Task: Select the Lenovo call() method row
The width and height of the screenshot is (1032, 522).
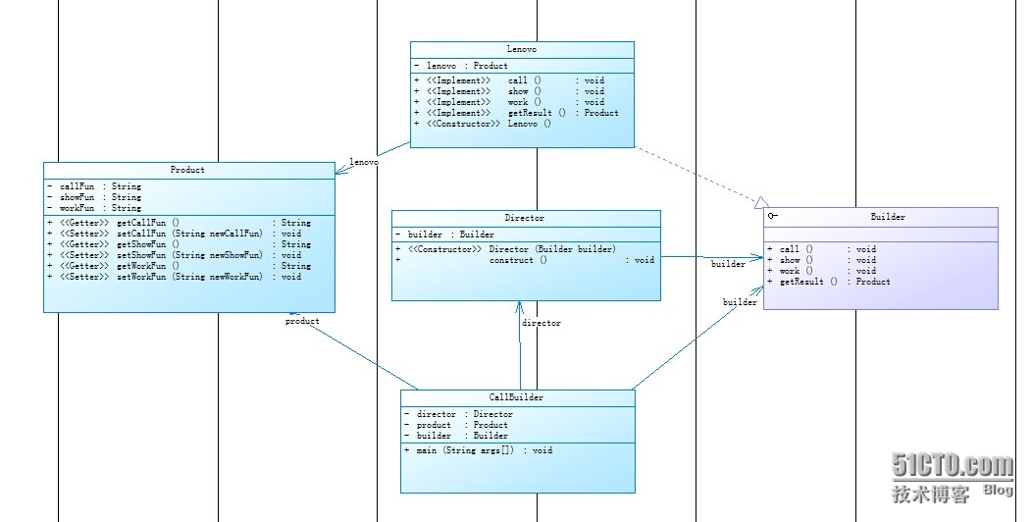Action: 509,80
